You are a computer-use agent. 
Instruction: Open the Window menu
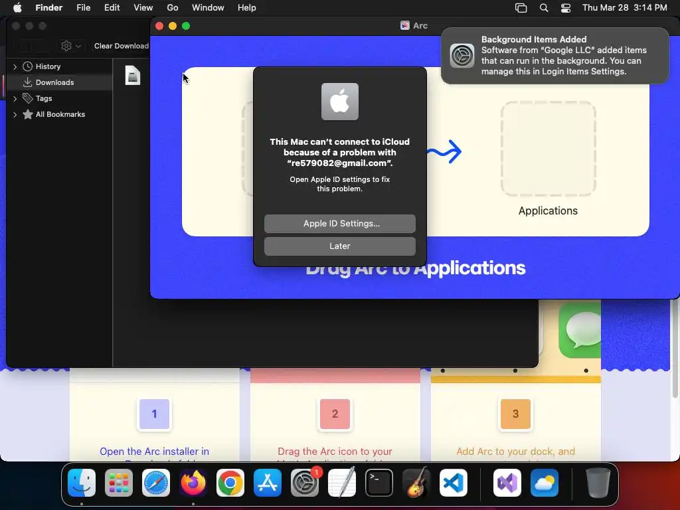[208, 8]
